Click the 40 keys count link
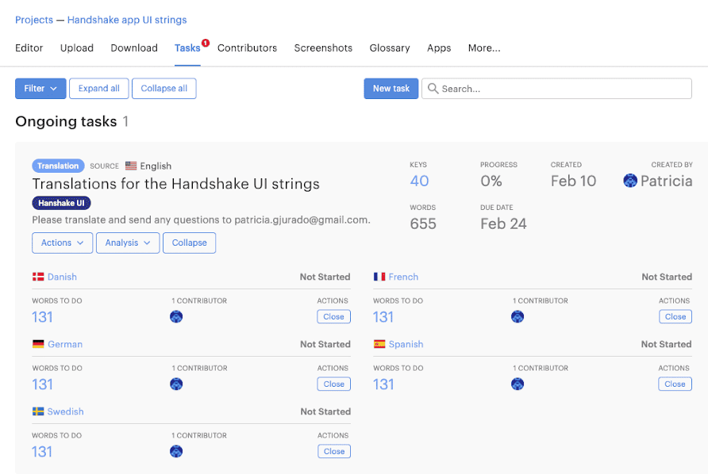 pyautogui.click(x=419, y=181)
